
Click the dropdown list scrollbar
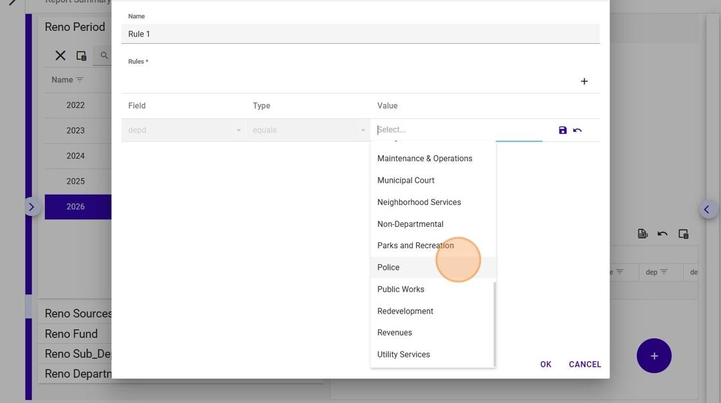tap(495, 324)
